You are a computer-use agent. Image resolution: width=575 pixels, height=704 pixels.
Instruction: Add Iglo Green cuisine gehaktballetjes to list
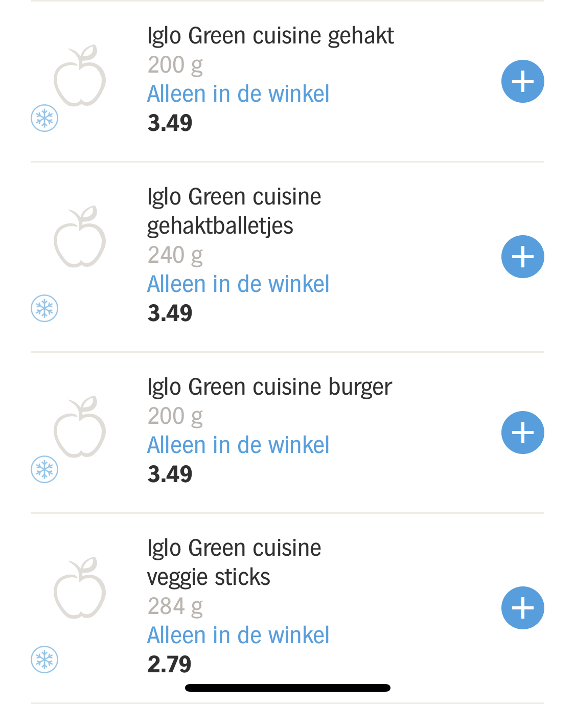522,257
